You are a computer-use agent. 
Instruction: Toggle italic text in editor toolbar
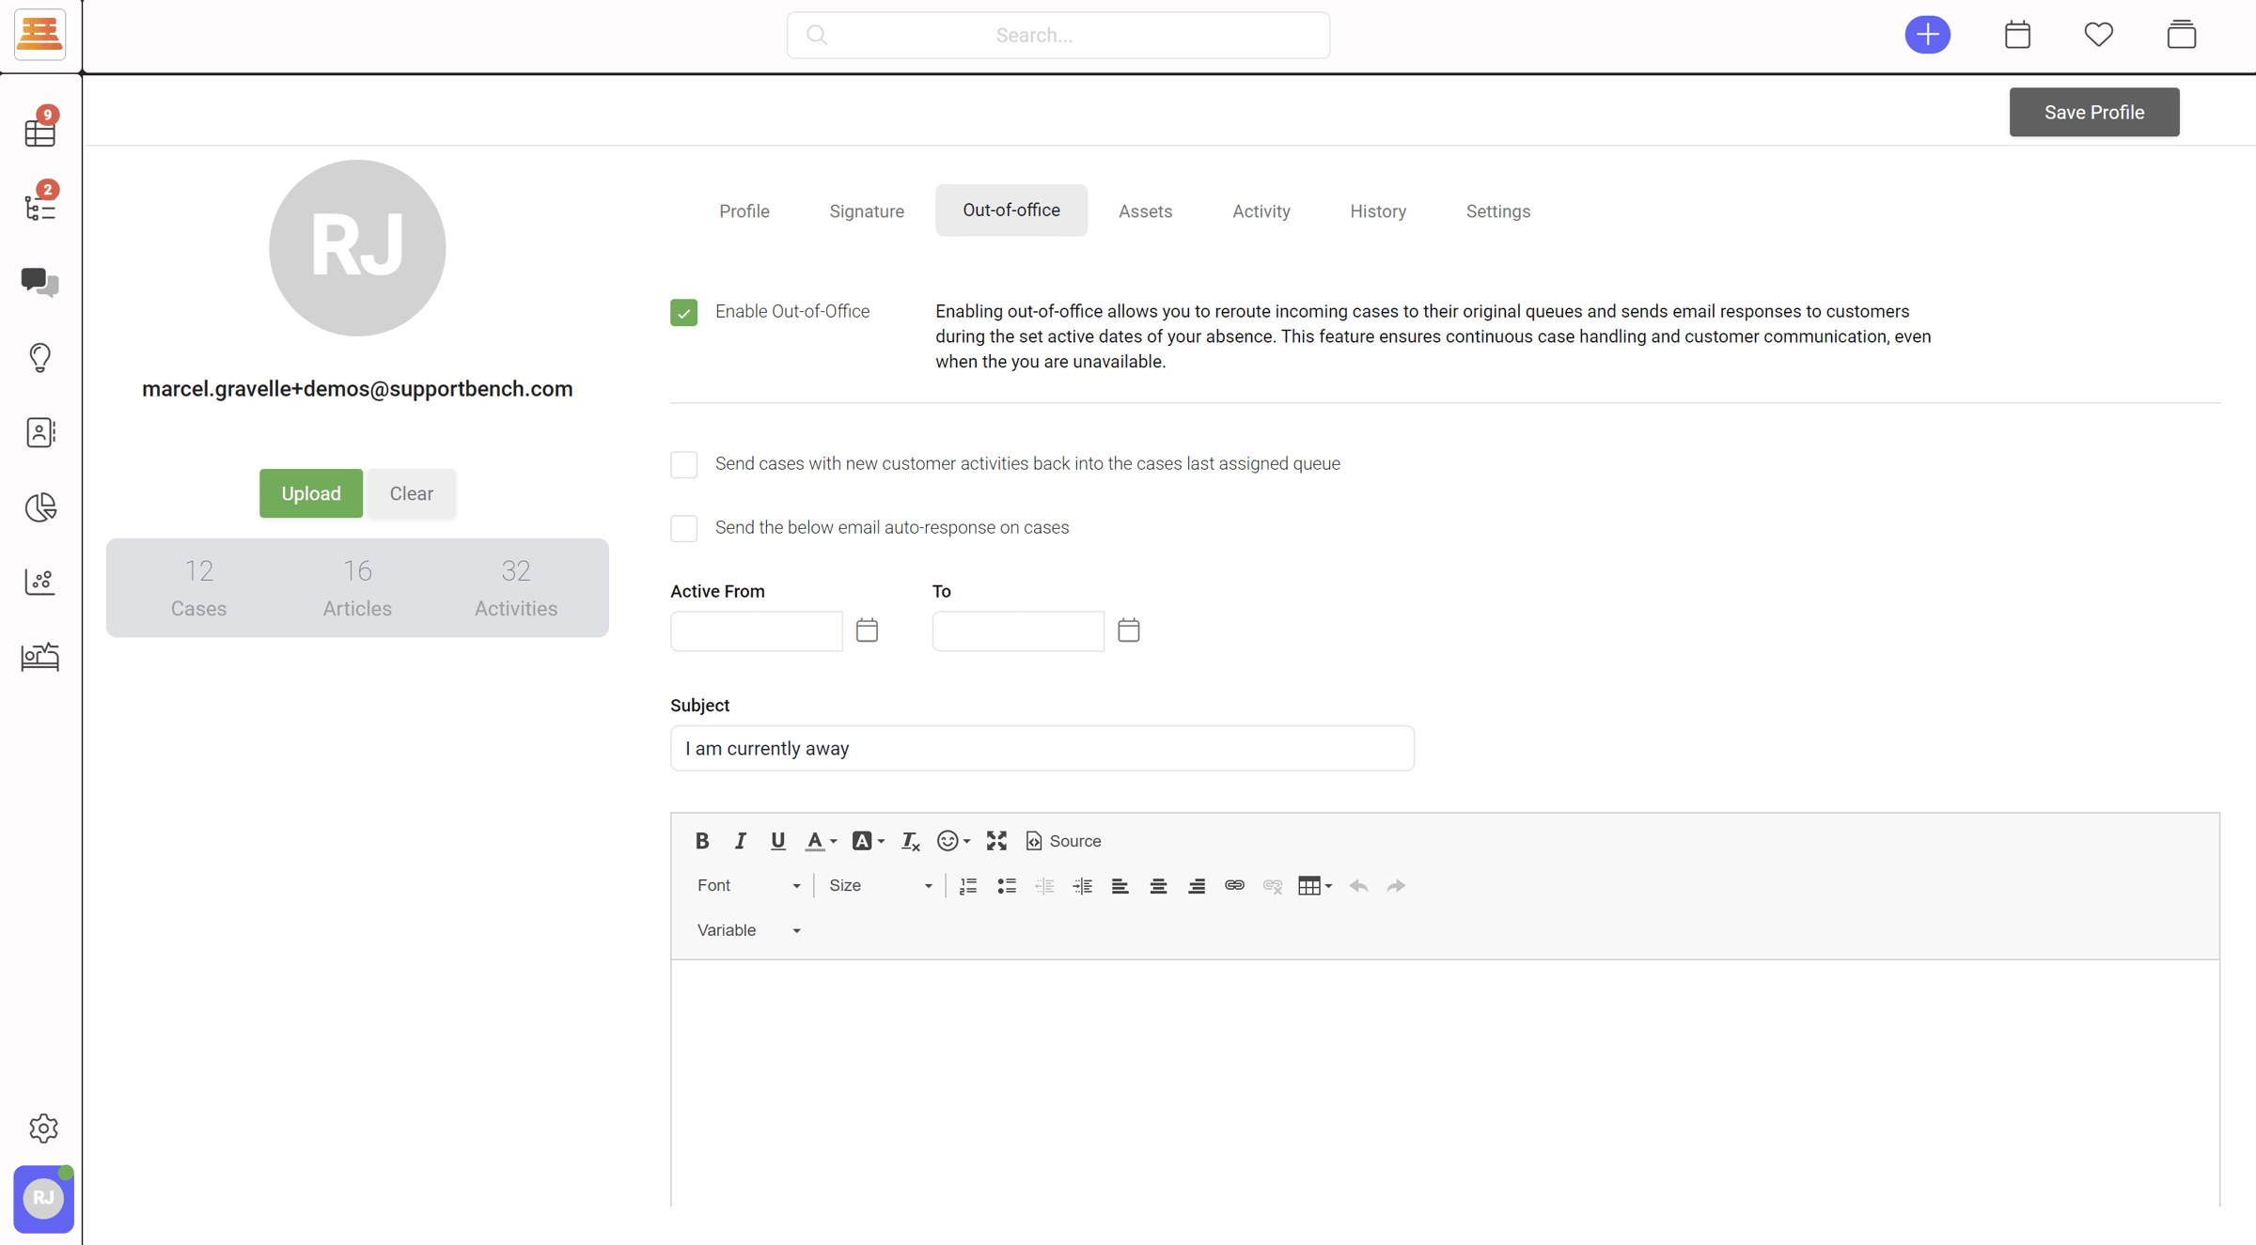pos(740,840)
